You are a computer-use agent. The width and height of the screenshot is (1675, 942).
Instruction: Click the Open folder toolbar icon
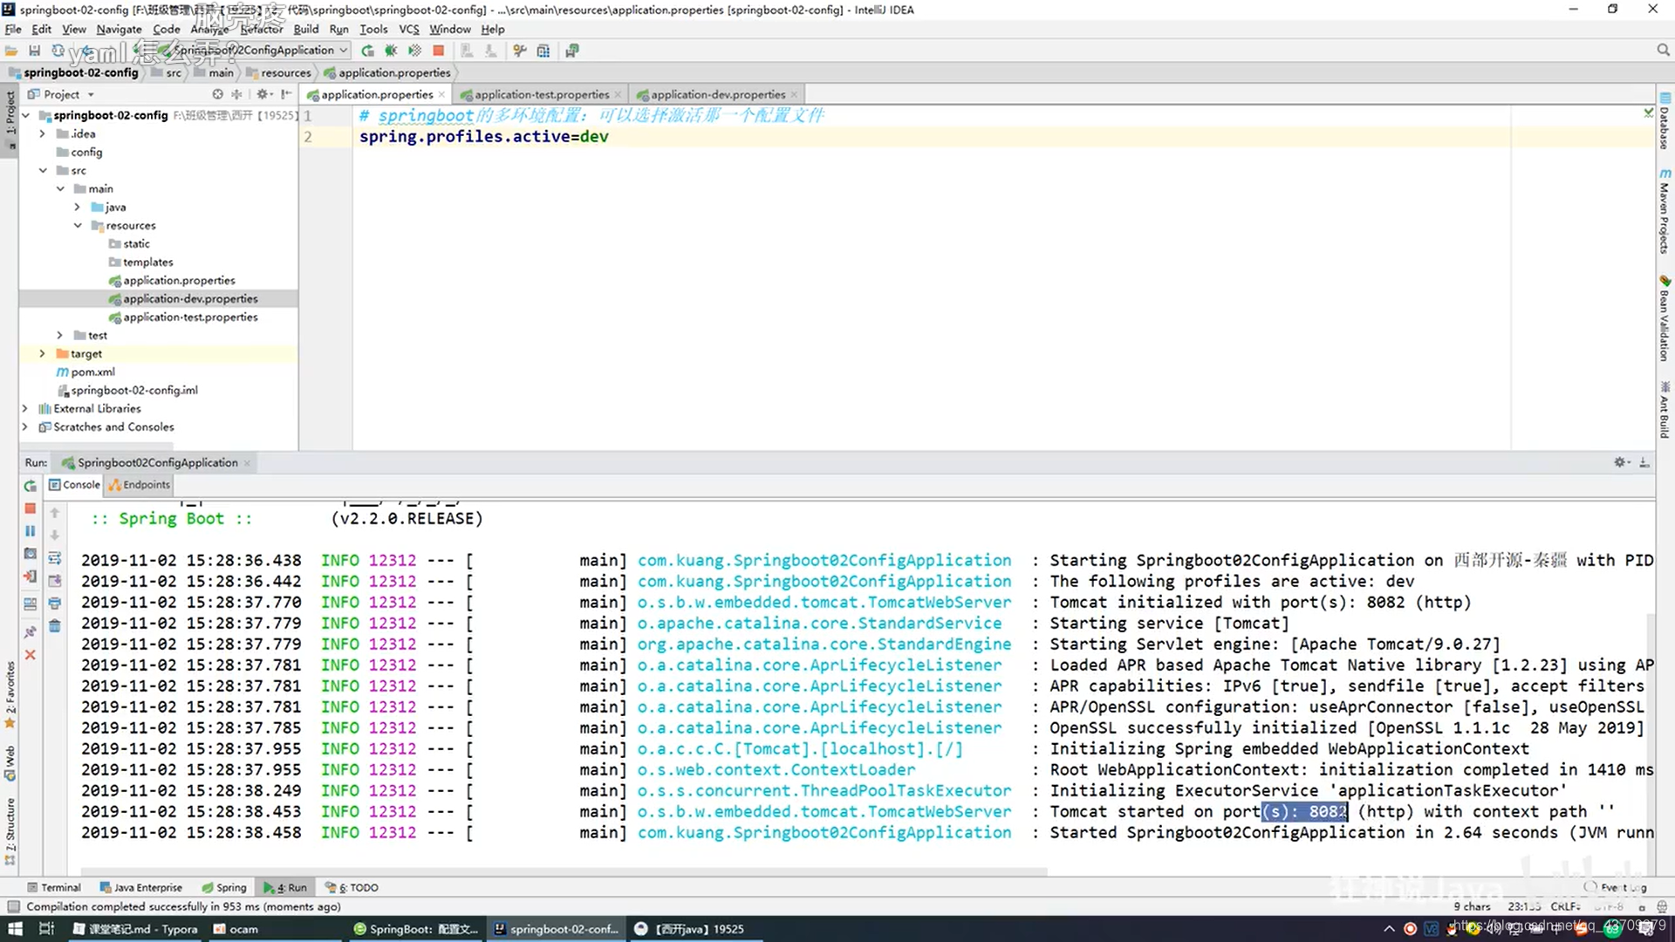pos(11,51)
